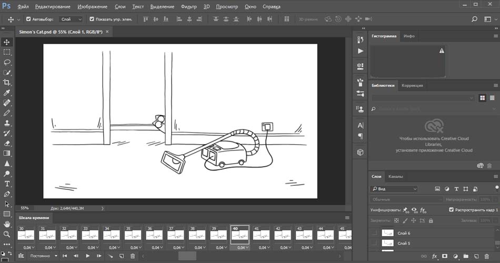The height and width of the screenshot is (263, 500).
Task: Click the timeline horizontal scrollbar thumb
Action: tap(187, 256)
